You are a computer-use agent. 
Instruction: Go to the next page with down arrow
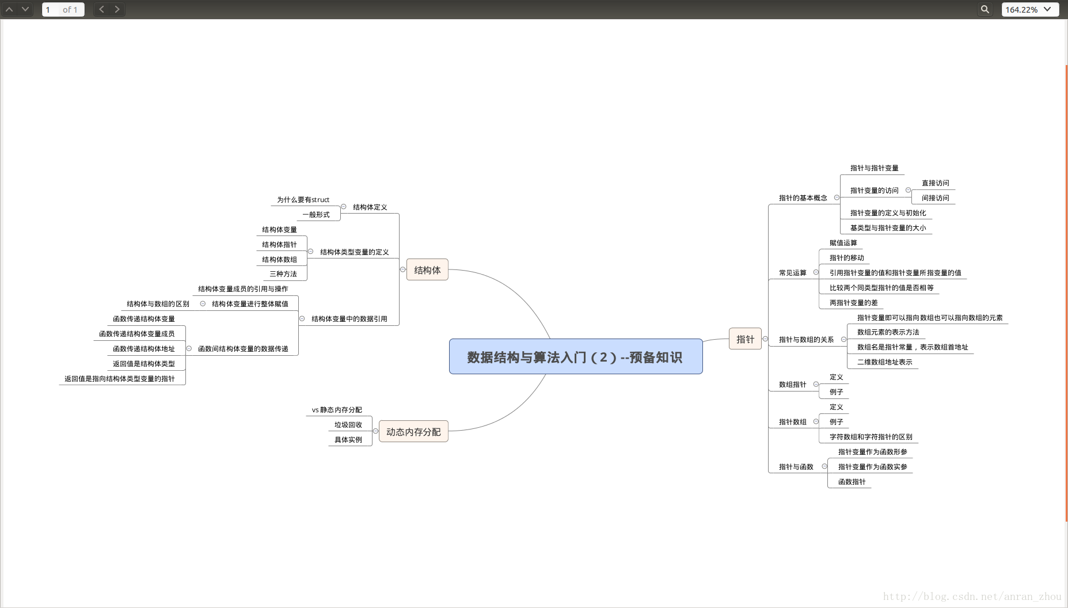click(x=25, y=9)
